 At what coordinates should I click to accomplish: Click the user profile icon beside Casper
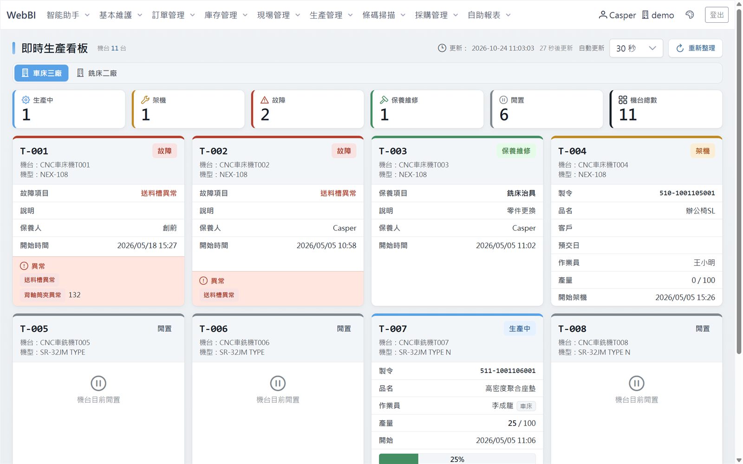coord(603,15)
